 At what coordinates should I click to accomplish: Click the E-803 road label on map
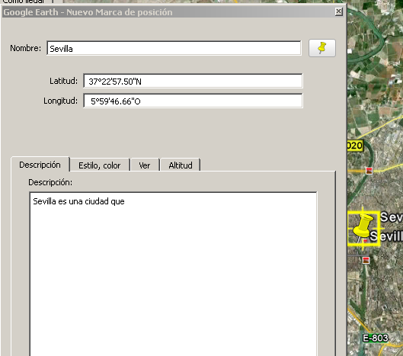point(375,338)
